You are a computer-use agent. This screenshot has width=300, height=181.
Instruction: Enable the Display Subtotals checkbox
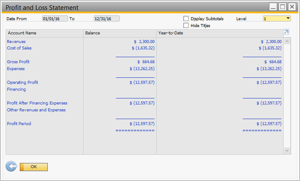pos(186,18)
